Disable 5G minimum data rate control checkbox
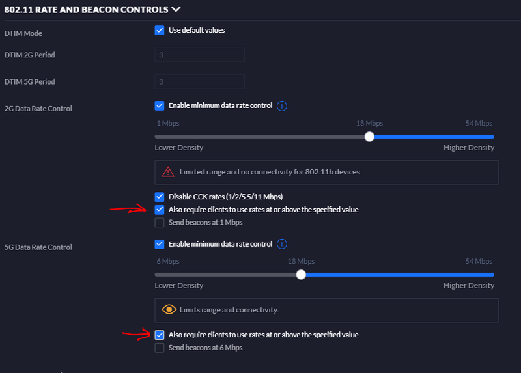 click(160, 244)
